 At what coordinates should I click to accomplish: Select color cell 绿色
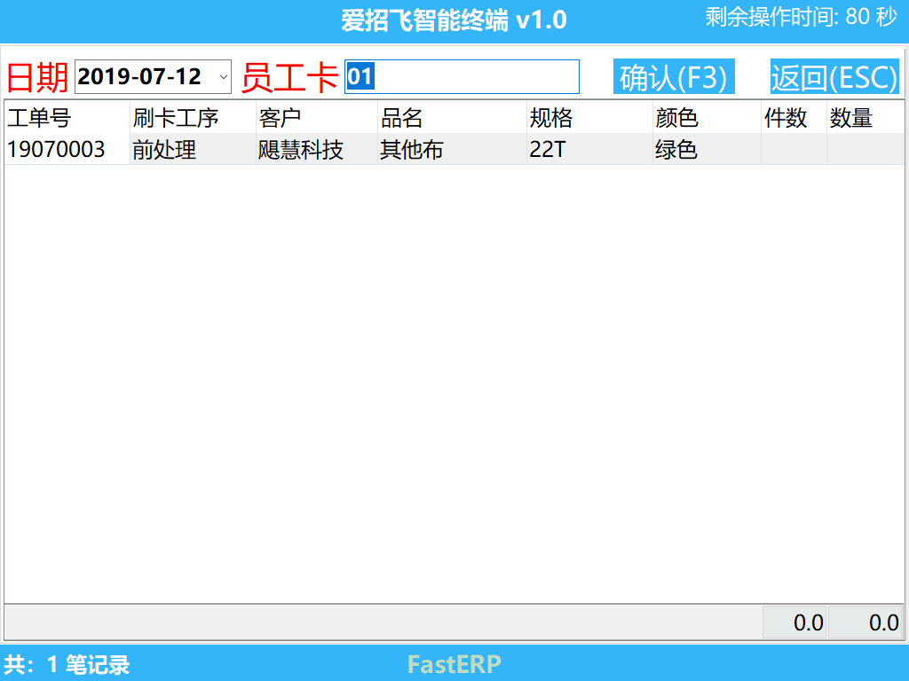[x=707, y=149]
